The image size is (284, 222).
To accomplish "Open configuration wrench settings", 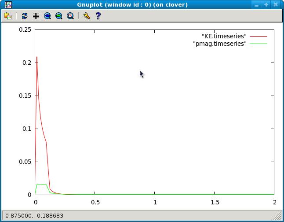I will coord(87,16).
